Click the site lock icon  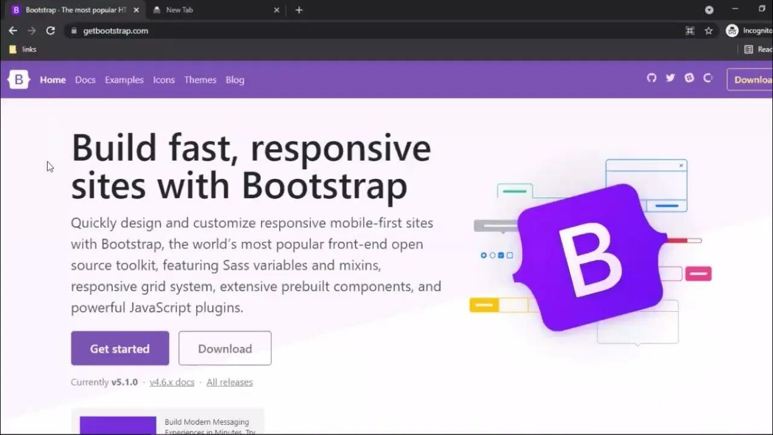click(74, 31)
